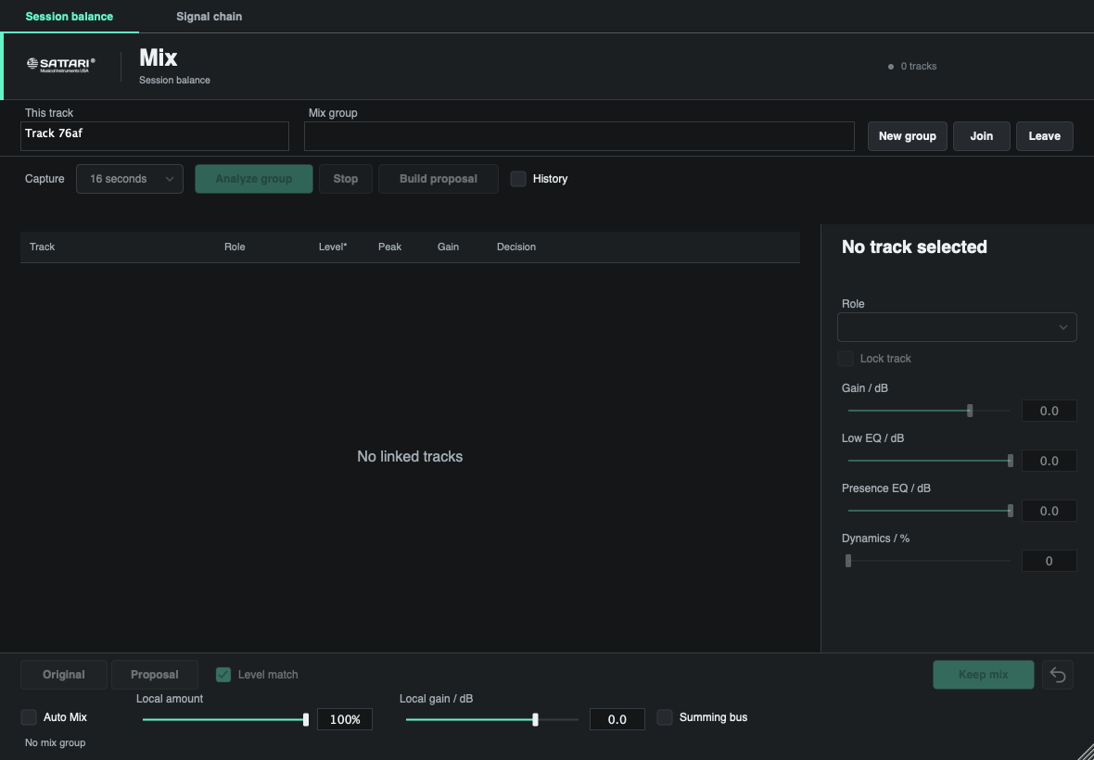Click the Gain / dB value box

click(x=1049, y=411)
